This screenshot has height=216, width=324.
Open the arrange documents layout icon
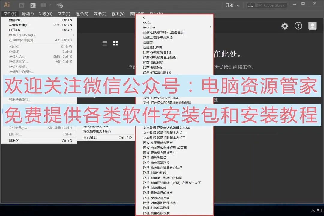point(43,5)
